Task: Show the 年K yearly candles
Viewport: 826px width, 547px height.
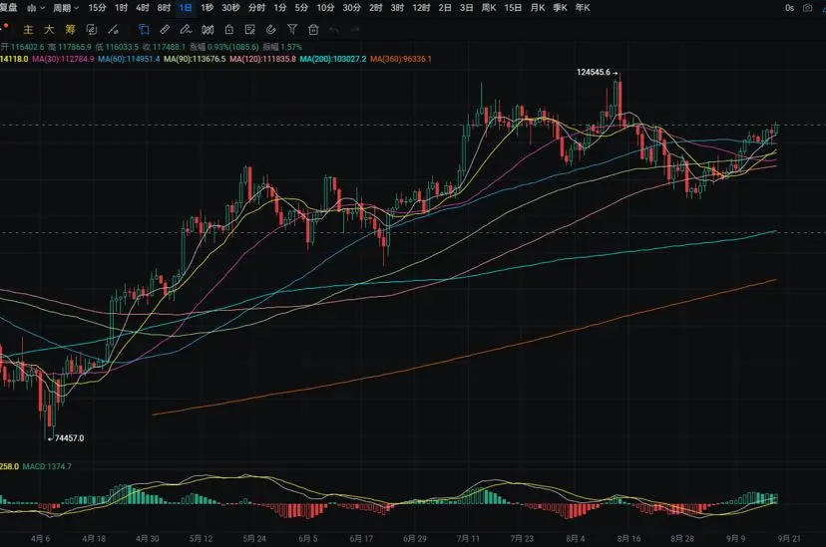Action: pos(583,8)
